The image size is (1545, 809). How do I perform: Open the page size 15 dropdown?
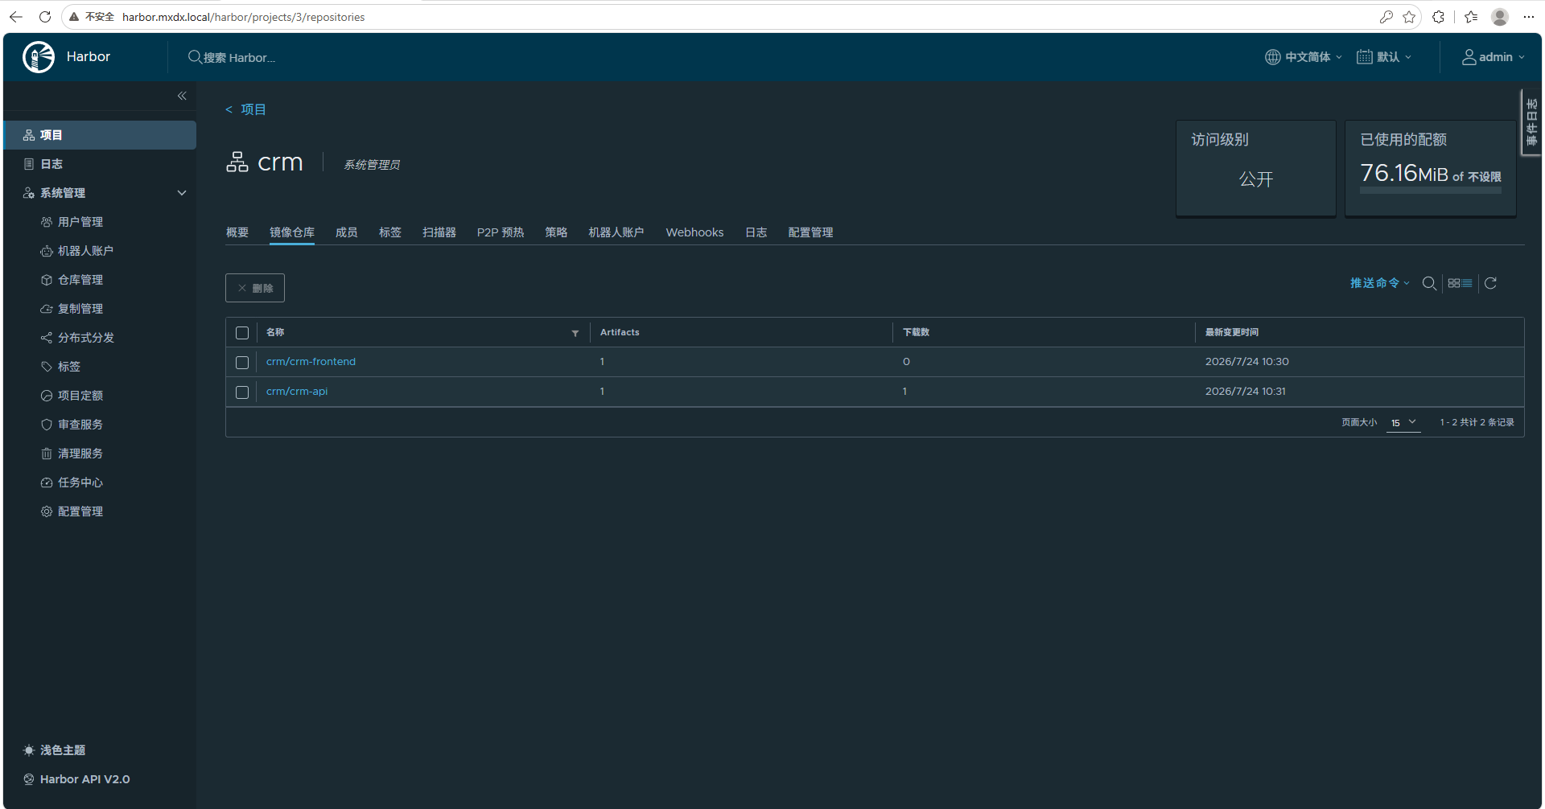click(x=1403, y=422)
